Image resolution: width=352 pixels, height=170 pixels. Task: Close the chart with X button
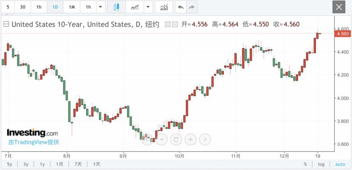click(x=339, y=7)
